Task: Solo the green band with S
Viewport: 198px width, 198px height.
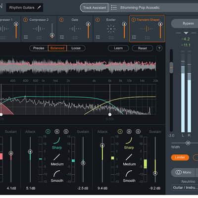Action: point(66,132)
